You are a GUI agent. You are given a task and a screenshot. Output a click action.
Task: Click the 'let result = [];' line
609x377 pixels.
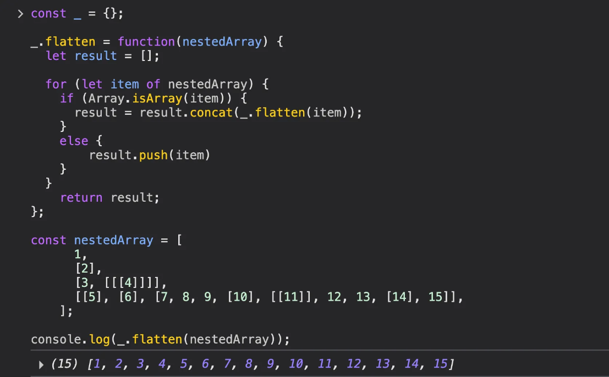[x=102, y=56]
